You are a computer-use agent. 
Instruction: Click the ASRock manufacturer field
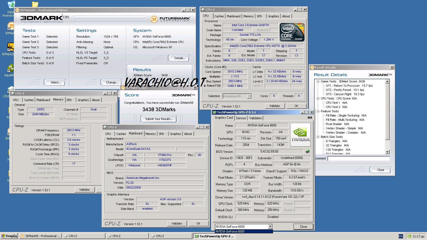click(165, 144)
